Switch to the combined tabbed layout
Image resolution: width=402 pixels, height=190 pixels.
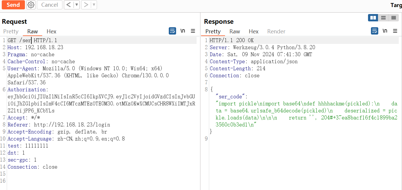393,18
